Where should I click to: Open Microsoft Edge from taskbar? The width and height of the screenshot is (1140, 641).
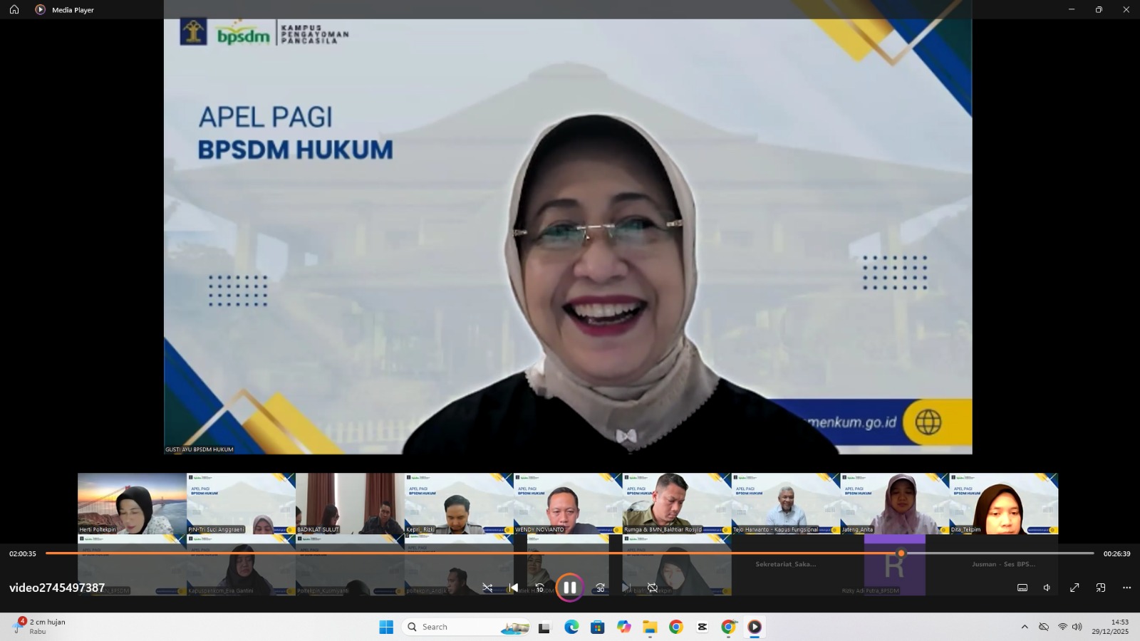[x=571, y=627]
